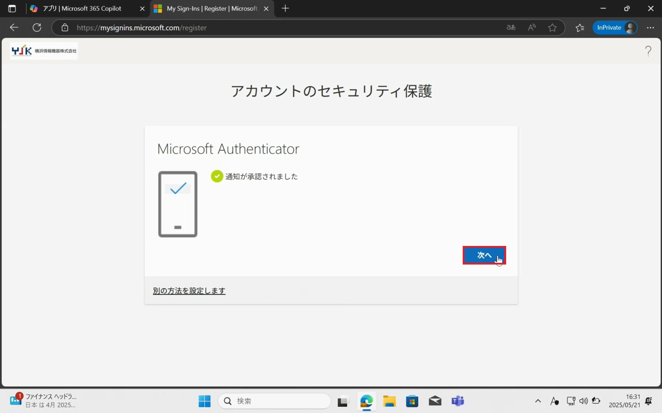Reload the page with refresh icon
Image resolution: width=662 pixels, height=413 pixels.
click(37, 28)
